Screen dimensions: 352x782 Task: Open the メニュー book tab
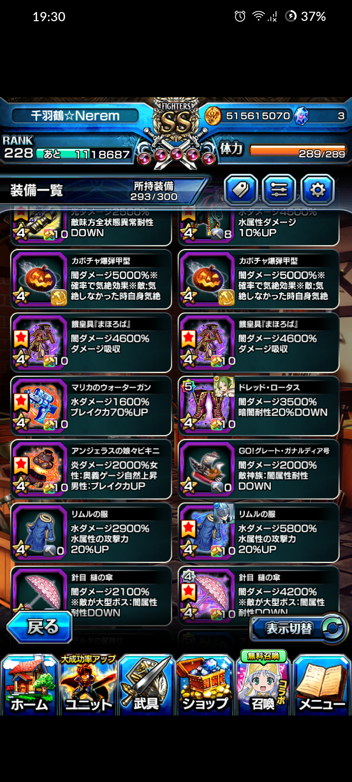pos(322,684)
